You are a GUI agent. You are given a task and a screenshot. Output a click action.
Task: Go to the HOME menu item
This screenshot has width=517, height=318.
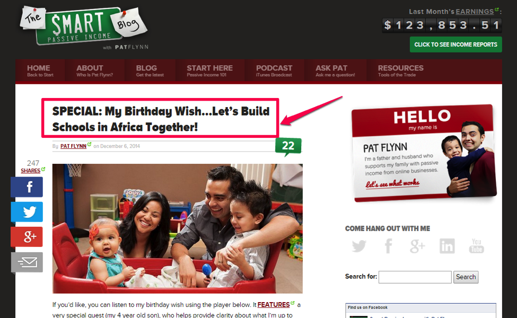40,70
